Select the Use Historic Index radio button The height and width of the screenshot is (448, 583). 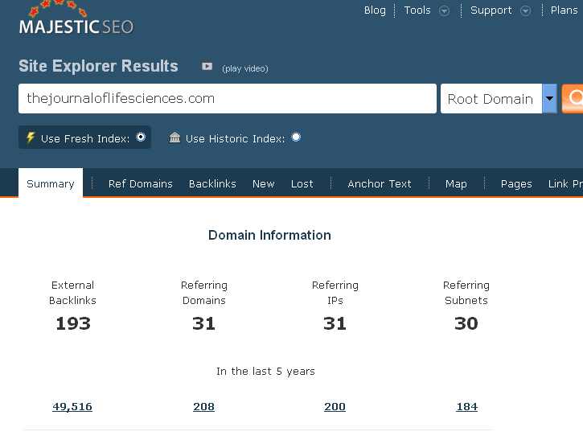coord(296,137)
